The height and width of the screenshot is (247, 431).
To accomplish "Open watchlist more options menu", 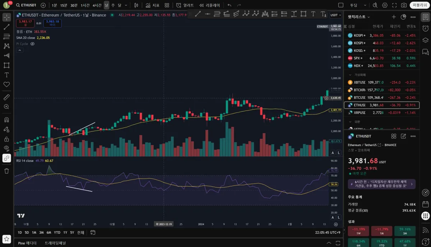I will tap(413, 17).
